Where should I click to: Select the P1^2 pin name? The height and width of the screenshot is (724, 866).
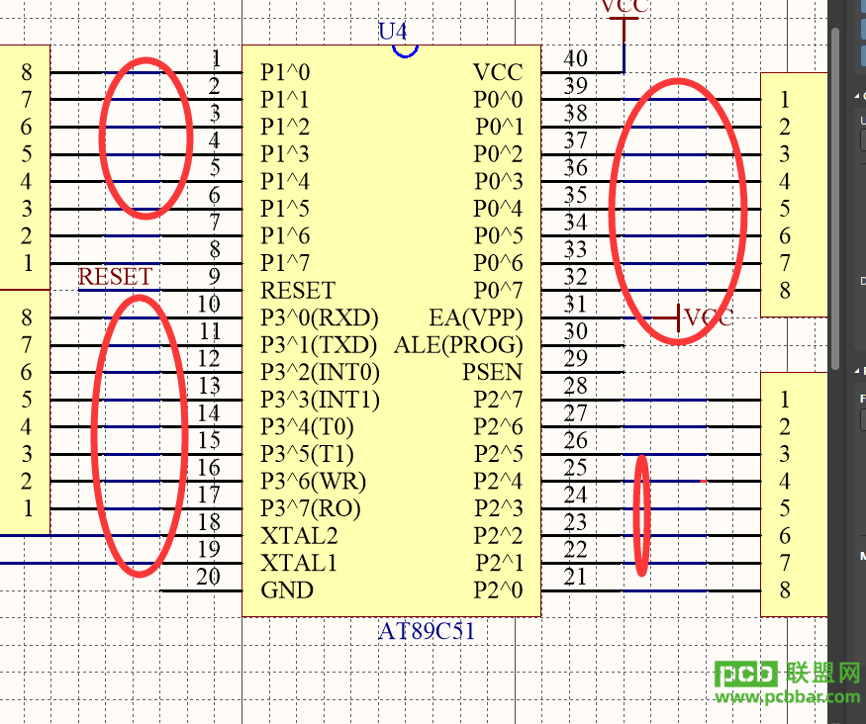285,127
